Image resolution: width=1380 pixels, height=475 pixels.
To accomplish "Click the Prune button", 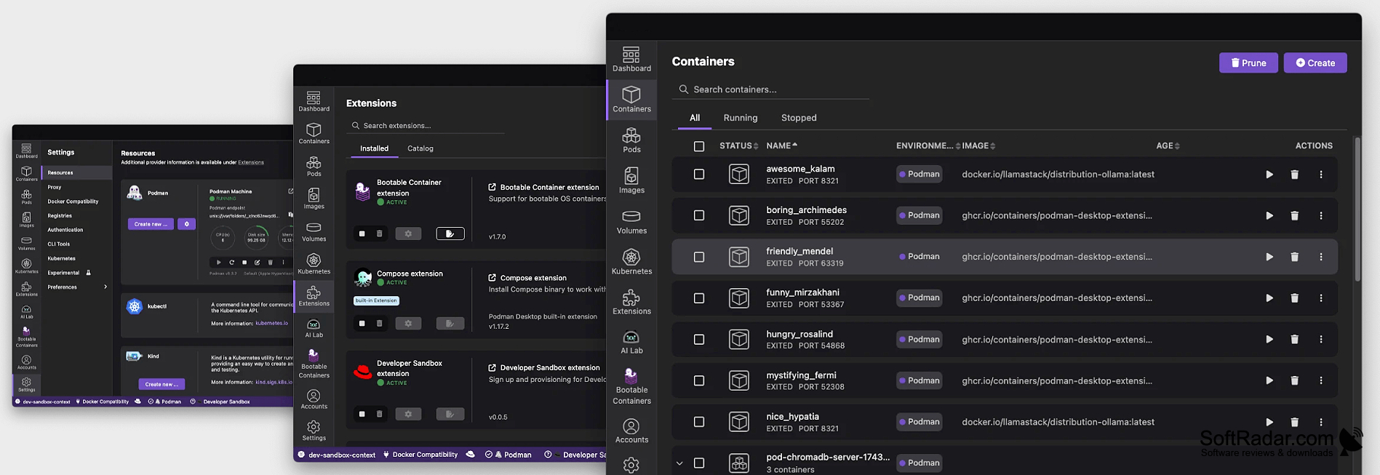I will [1248, 63].
